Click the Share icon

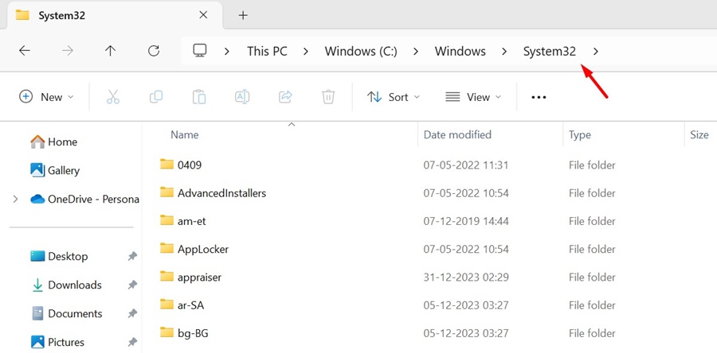285,97
